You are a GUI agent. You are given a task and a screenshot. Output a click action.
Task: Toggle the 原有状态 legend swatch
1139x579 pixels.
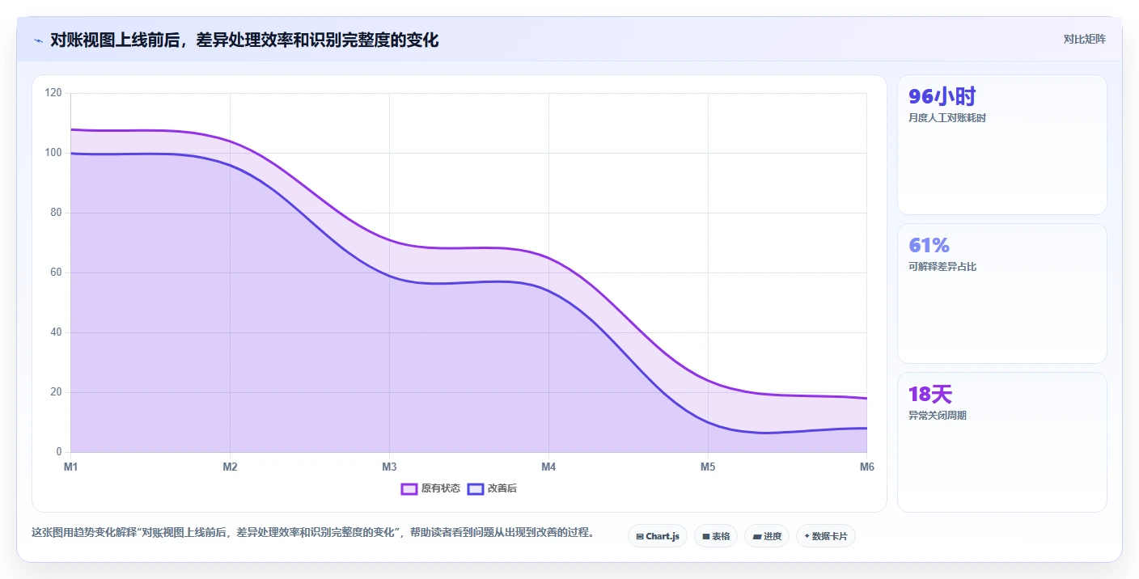pos(409,488)
